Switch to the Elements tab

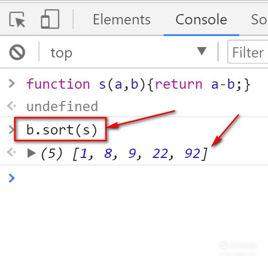122,19
